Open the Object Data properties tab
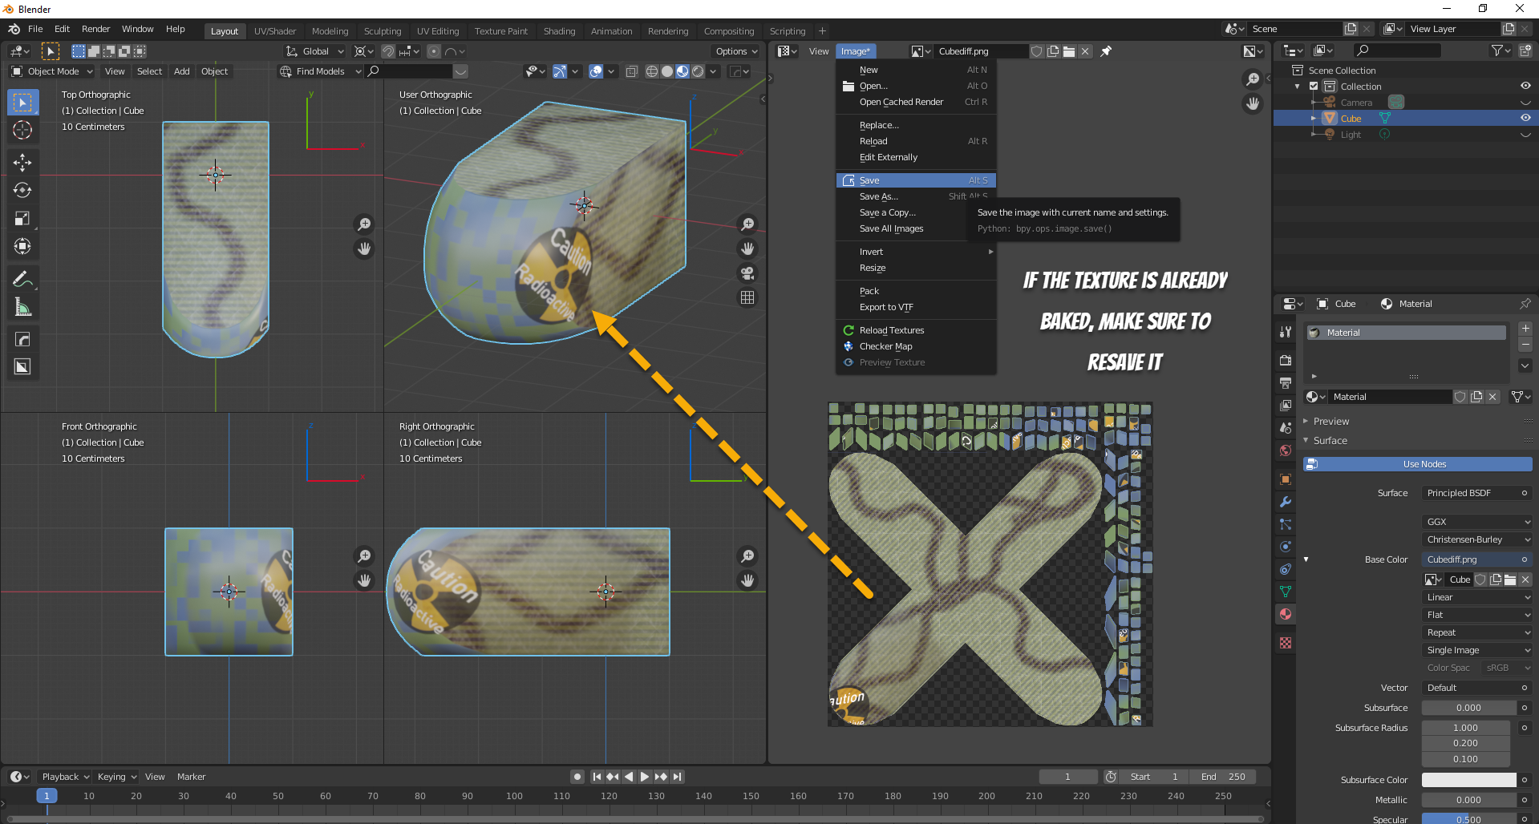This screenshot has width=1539, height=824. [1286, 592]
